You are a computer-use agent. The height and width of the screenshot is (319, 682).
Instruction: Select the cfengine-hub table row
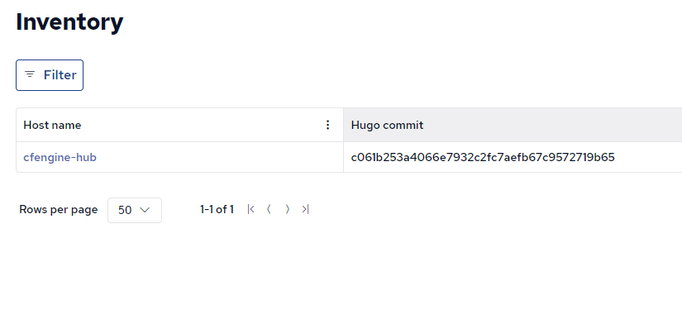[x=349, y=157]
